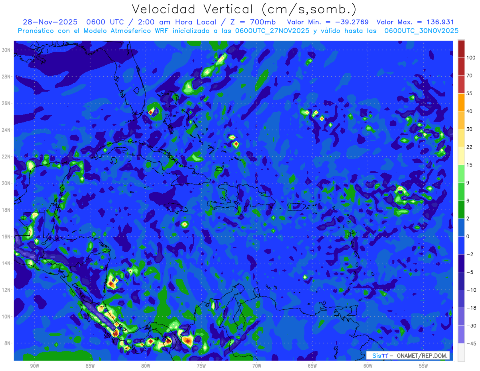This screenshot has height=371, width=480.
Task: Click the '2:00 am Hora Local' text
Action: (x=180, y=22)
